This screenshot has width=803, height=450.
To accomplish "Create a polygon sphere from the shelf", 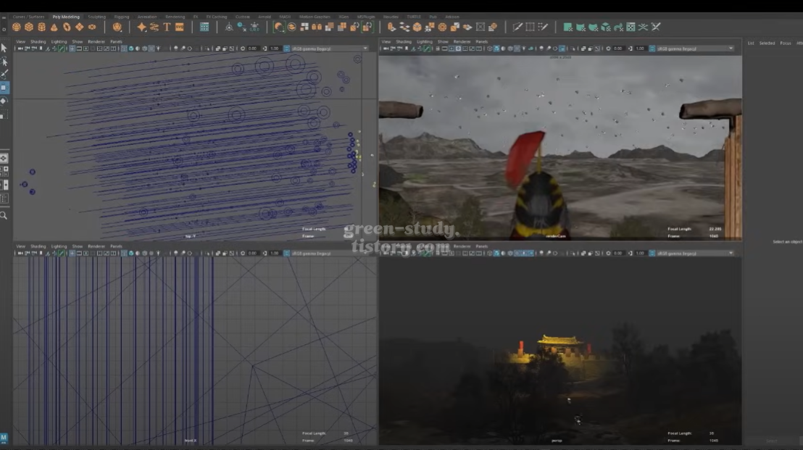I will 17,27.
